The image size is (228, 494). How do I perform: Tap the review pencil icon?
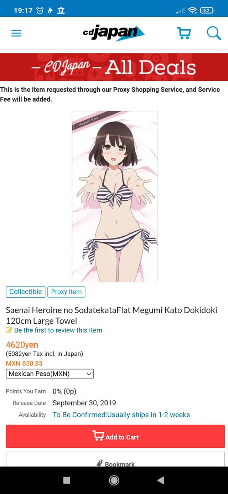point(9,330)
